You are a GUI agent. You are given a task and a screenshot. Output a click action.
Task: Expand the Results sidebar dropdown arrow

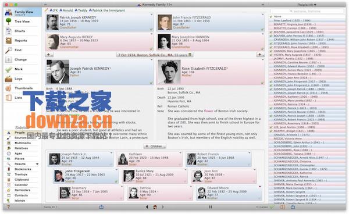(x=37, y=164)
